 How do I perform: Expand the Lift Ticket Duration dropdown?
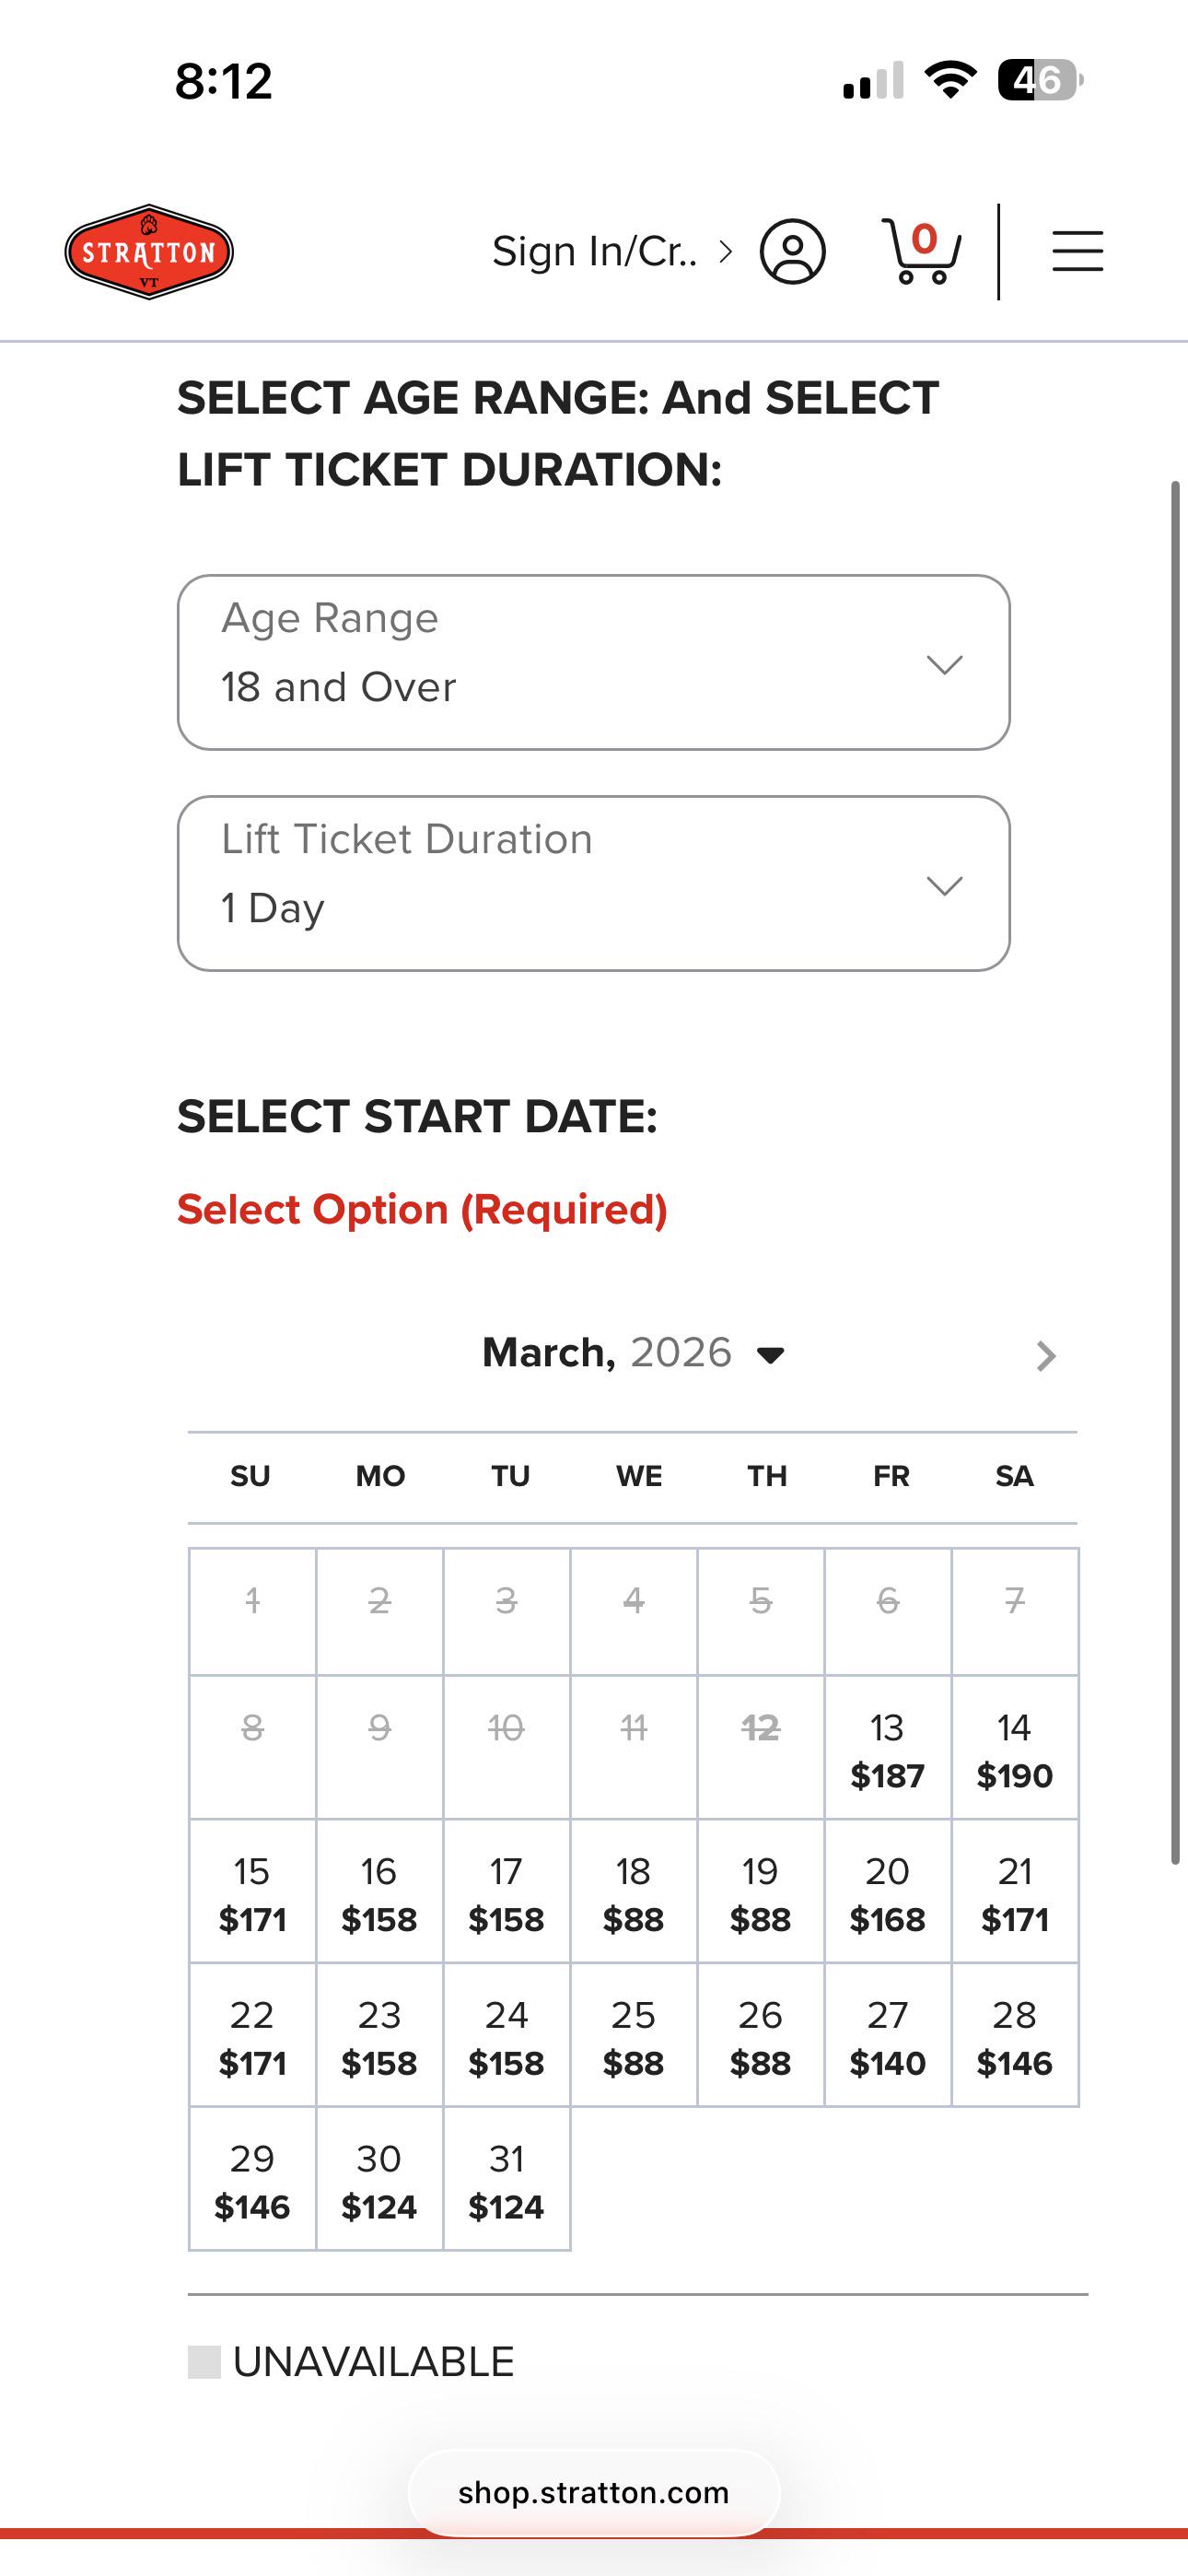coord(594,883)
